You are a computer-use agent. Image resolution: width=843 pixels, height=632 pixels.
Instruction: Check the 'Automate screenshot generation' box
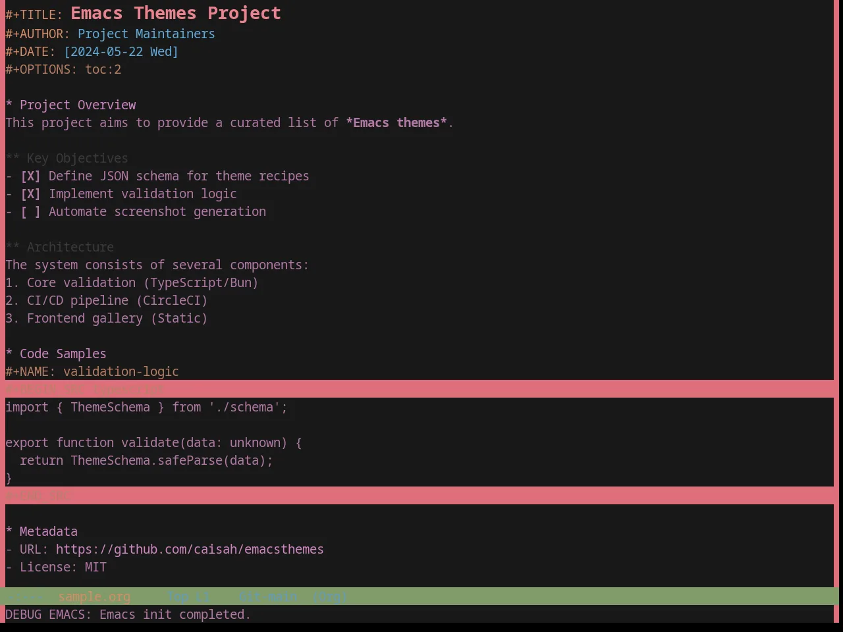point(30,211)
